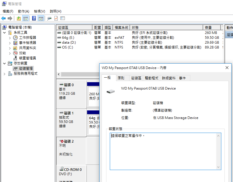Collapse the 系統工具 tree node
Viewport: 233px width, 182px height.
point(5,33)
